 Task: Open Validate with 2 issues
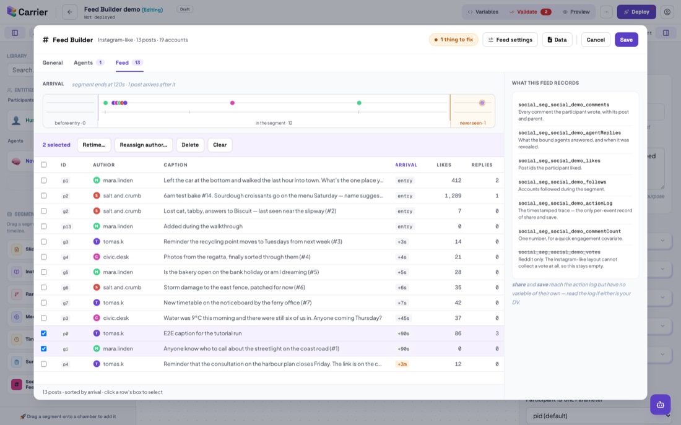tap(530, 12)
